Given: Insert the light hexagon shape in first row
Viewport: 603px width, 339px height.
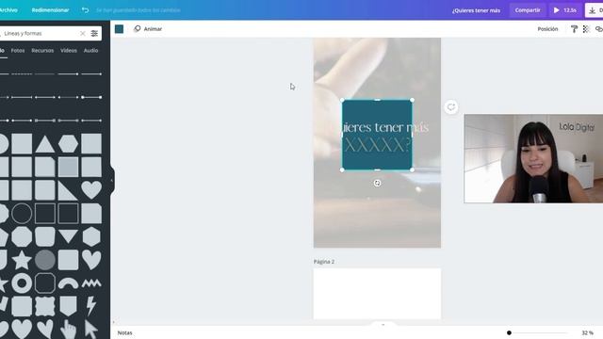Looking at the screenshot, I should [x=68, y=144].
